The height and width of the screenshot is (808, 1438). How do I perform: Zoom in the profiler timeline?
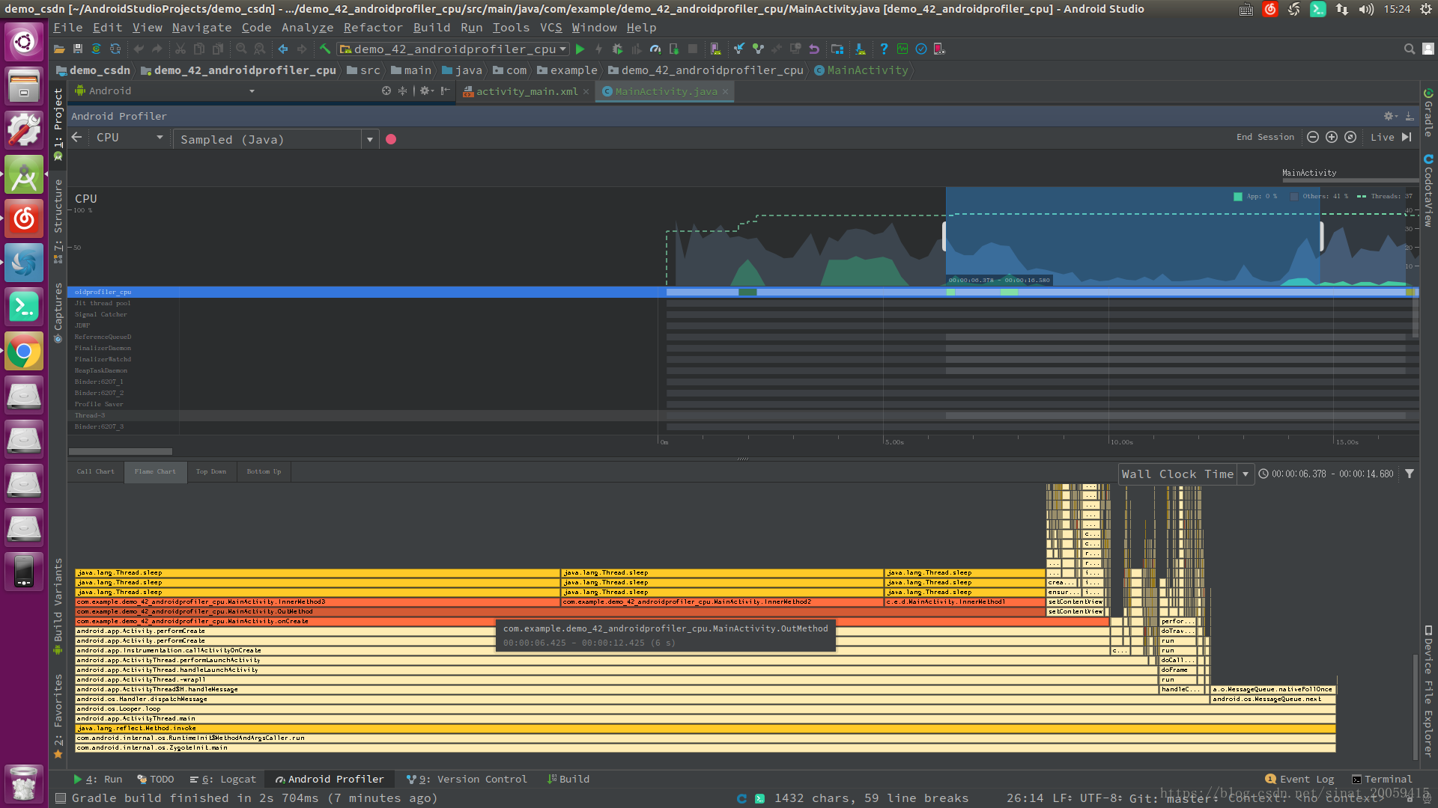click(x=1332, y=137)
